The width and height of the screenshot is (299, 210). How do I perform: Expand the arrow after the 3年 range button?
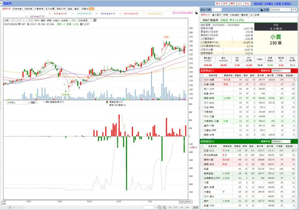pyautogui.click(x=191, y=208)
